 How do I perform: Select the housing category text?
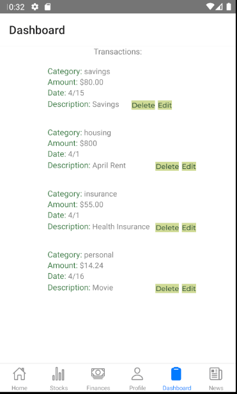point(97,132)
